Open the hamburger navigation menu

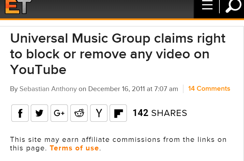point(207,5)
